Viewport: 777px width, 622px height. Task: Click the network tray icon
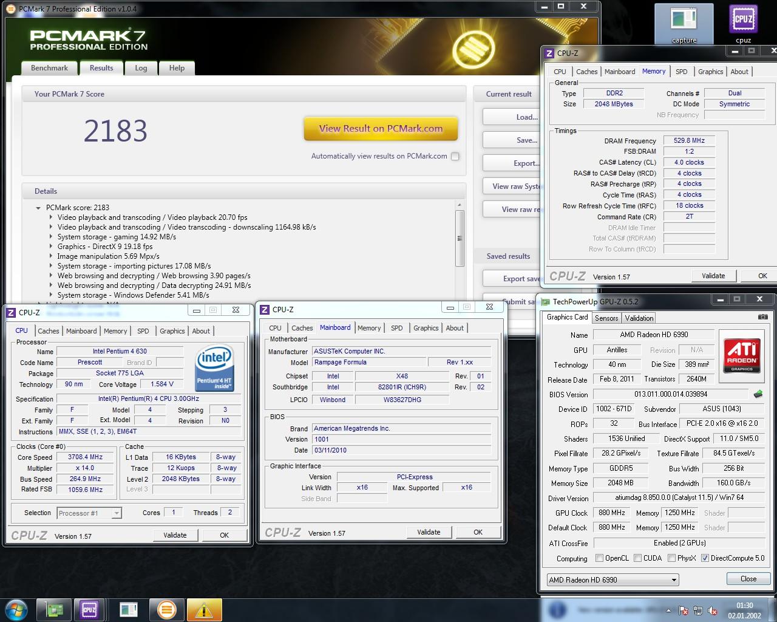click(x=698, y=610)
